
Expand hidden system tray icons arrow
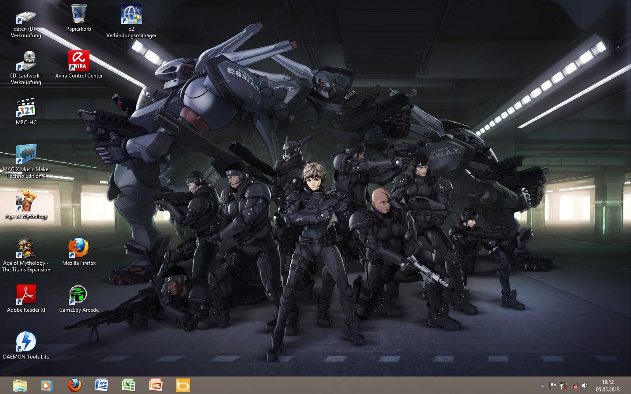click(x=542, y=386)
